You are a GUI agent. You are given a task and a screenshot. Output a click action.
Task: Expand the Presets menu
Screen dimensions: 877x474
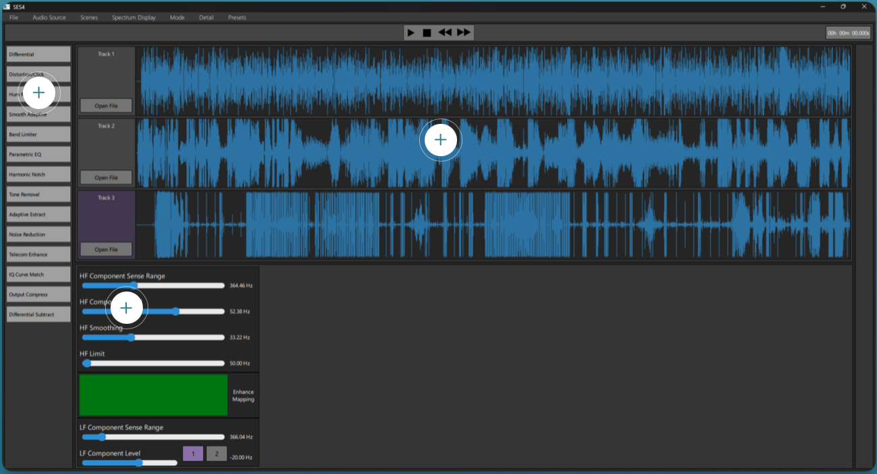click(x=237, y=18)
